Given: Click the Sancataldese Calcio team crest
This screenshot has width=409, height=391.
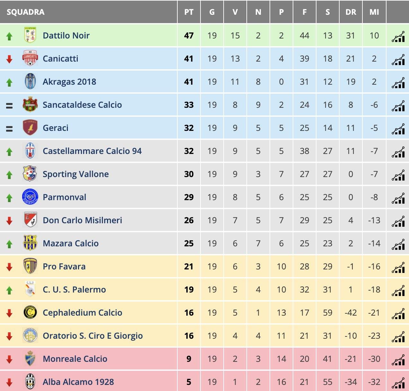Looking at the screenshot, I should (30, 105).
